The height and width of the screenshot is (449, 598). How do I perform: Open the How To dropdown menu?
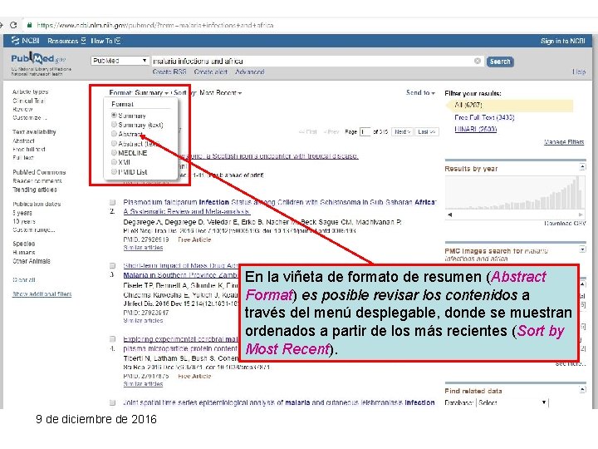point(105,41)
